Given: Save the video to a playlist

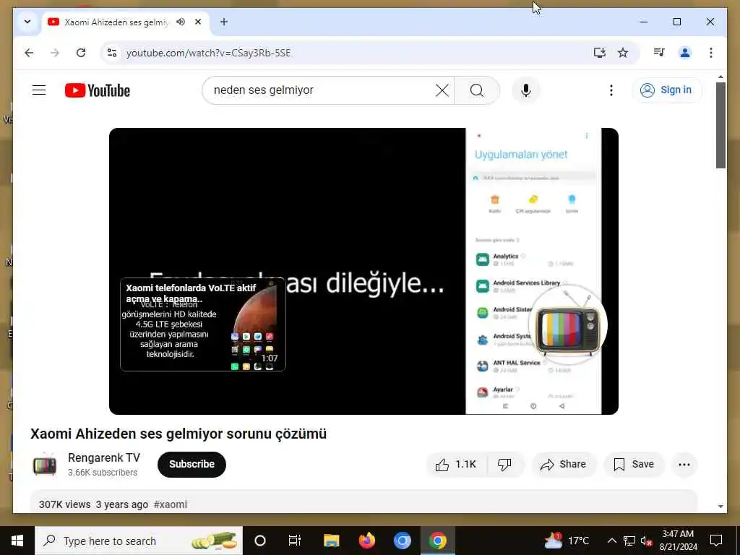Looking at the screenshot, I should 634,465.
